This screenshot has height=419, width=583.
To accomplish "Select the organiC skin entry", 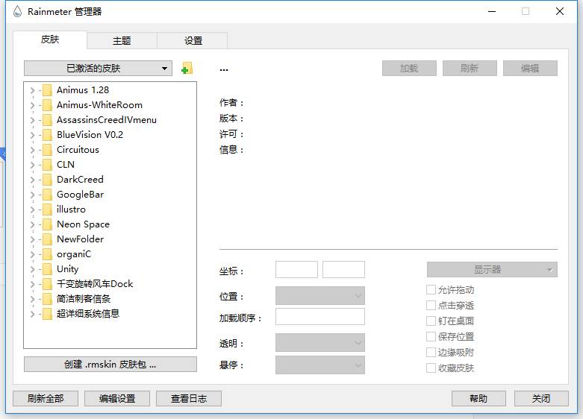I will click(x=74, y=254).
